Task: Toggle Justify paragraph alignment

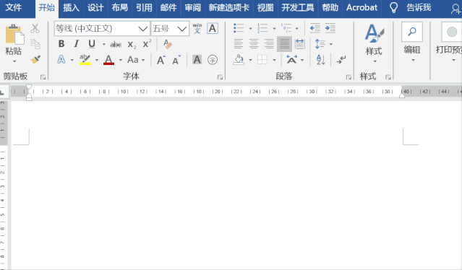Action: point(284,44)
